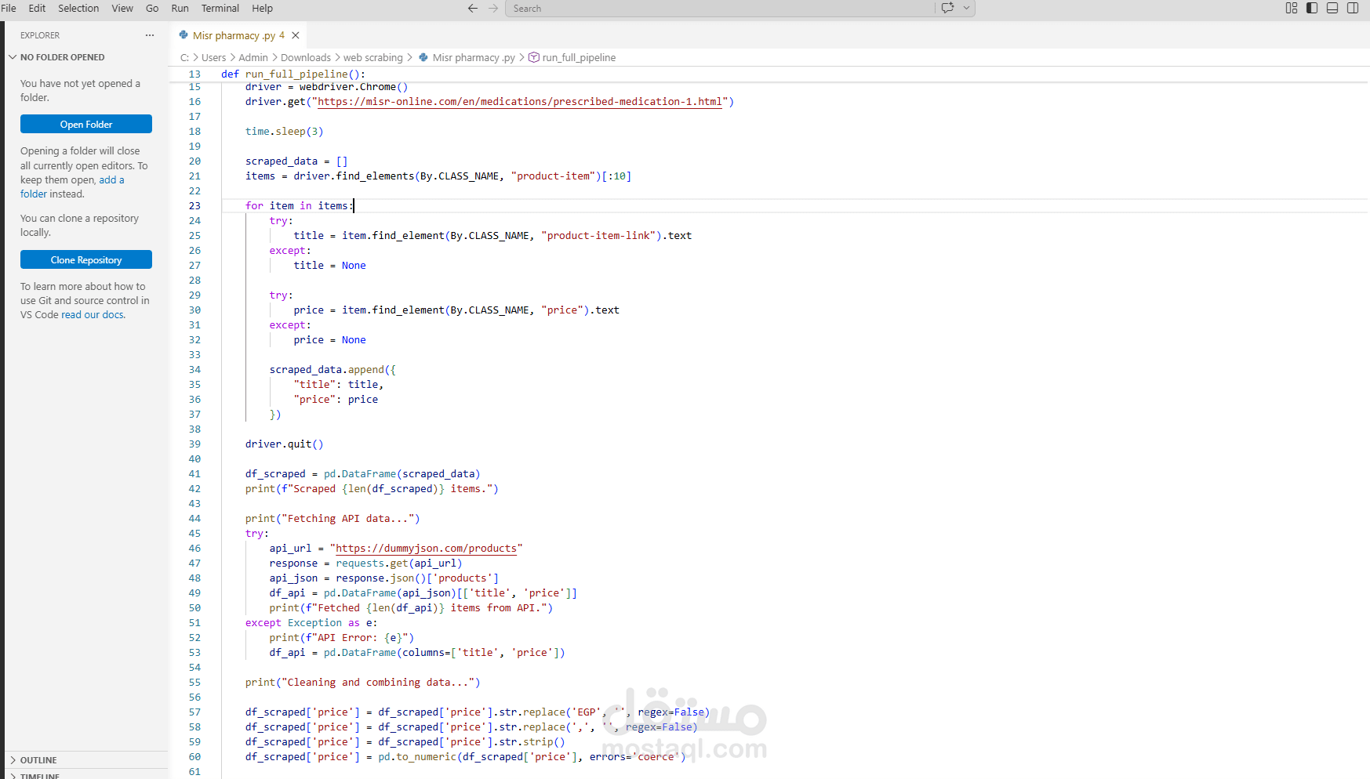Select the Users breadcrumb
This screenshot has height=779, width=1370.
pos(213,57)
